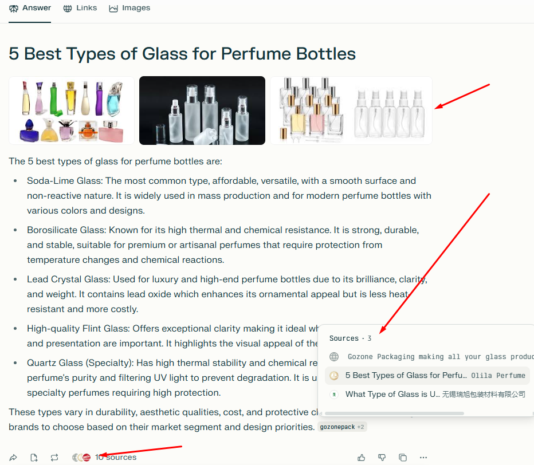534x465 pixels.
Task: Open the 10 sources list
Action: (x=115, y=457)
